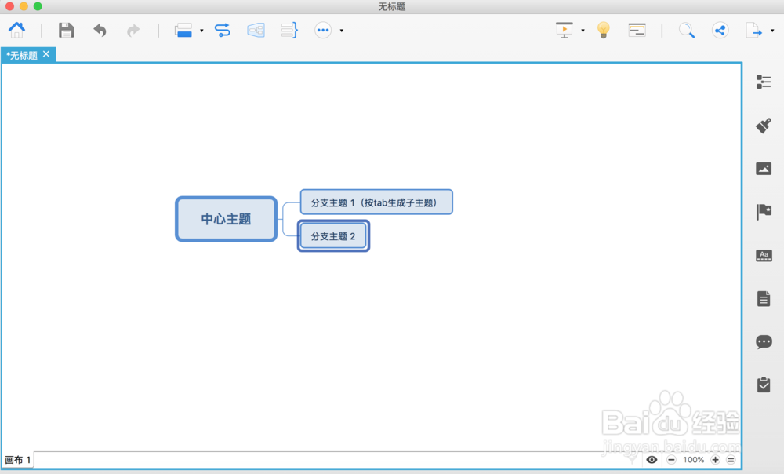Open the more tools dropdown arrow
Image resolution: width=784 pixels, height=474 pixels.
coord(341,30)
